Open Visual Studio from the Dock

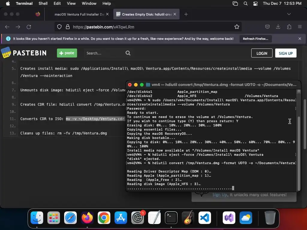point(229,217)
